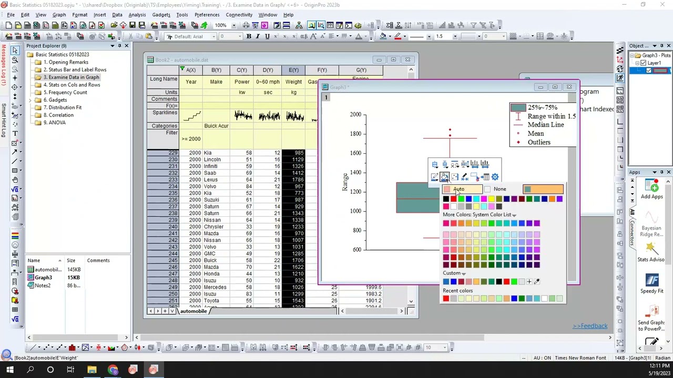
Task: Toggle the Layer1 checkbox in Object Manager
Action: point(643,63)
